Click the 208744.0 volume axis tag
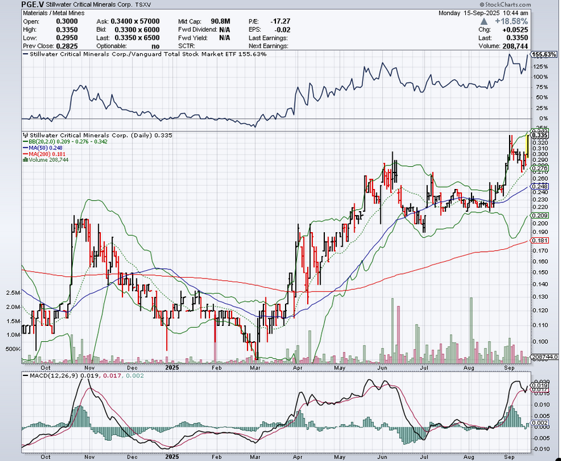Screen dimensions: 561x461 click(543, 358)
